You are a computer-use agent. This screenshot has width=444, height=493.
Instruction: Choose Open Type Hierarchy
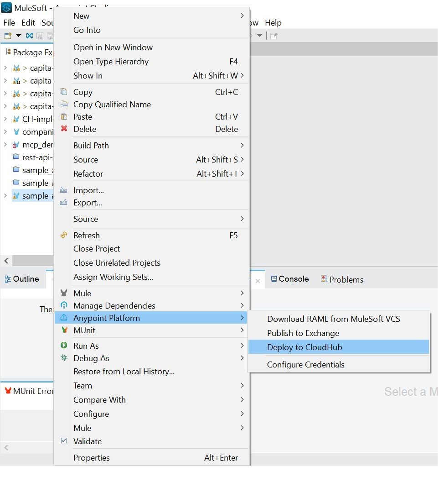pyautogui.click(x=151, y=61)
